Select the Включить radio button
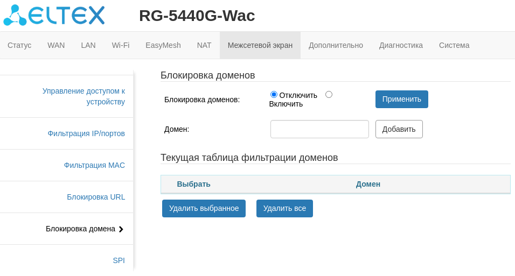This screenshot has width=515, height=276. tap(329, 95)
